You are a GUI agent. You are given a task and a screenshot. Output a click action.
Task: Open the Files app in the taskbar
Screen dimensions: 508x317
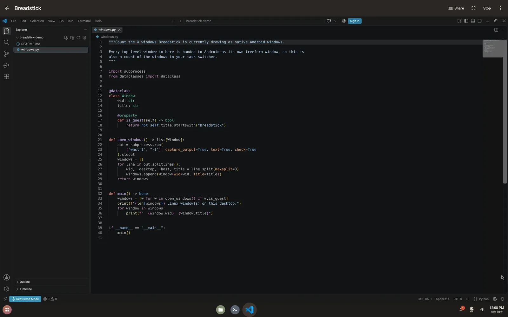tap(221, 310)
